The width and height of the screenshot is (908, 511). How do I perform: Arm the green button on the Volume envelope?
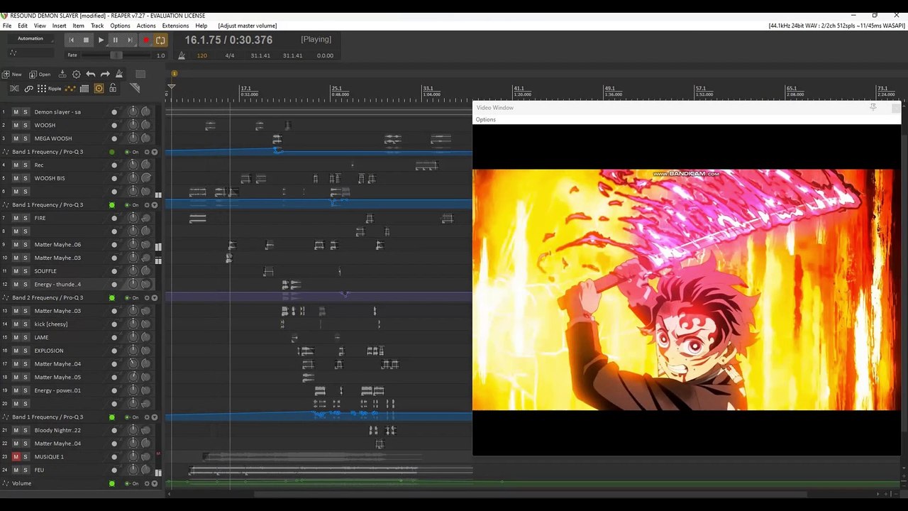click(112, 483)
